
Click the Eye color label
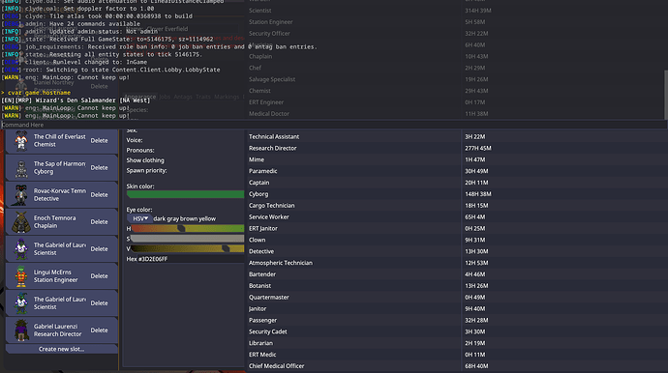tap(139, 210)
